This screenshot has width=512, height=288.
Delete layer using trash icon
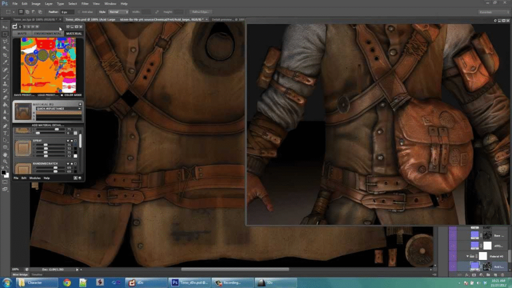[x=502, y=275]
